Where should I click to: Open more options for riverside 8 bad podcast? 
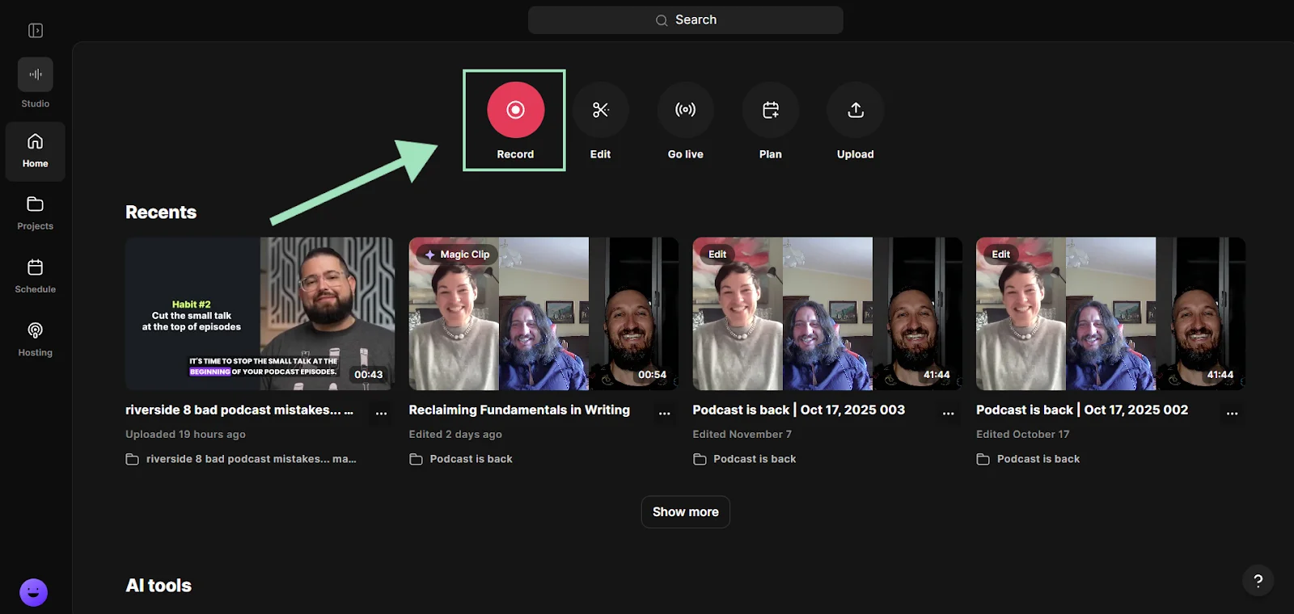coord(382,412)
